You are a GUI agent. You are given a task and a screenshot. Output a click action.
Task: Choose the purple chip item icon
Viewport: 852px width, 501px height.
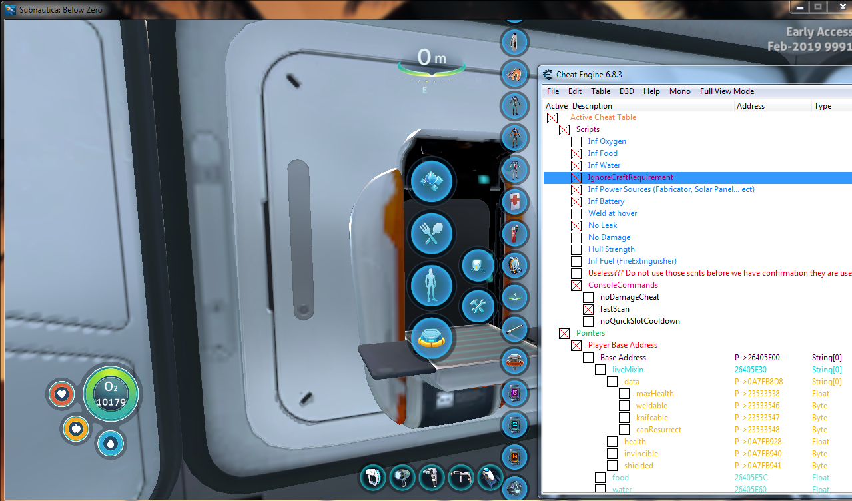point(514,393)
